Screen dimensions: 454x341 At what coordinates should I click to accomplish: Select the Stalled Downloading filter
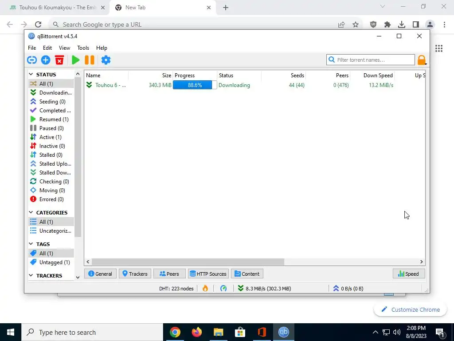click(51, 173)
